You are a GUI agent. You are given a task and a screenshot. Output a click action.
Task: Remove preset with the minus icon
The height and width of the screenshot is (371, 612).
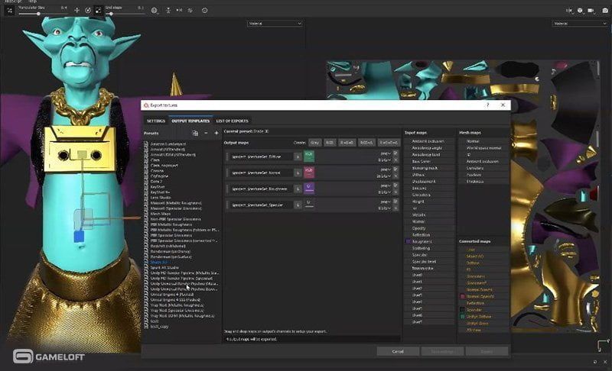tap(206, 133)
